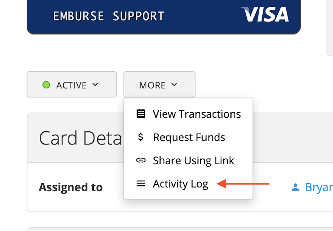Click the green status dot indicator
333x231 pixels.
pos(46,84)
